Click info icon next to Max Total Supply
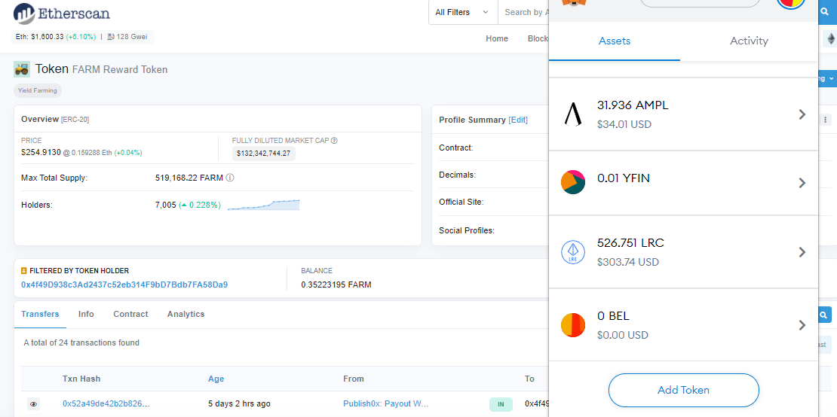 click(x=230, y=178)
